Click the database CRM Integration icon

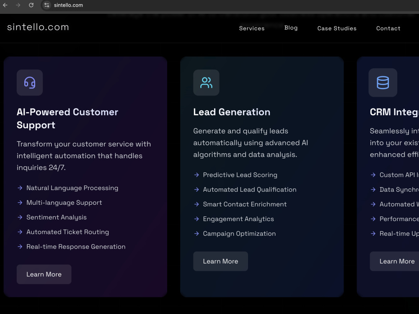tap(383, 82)
